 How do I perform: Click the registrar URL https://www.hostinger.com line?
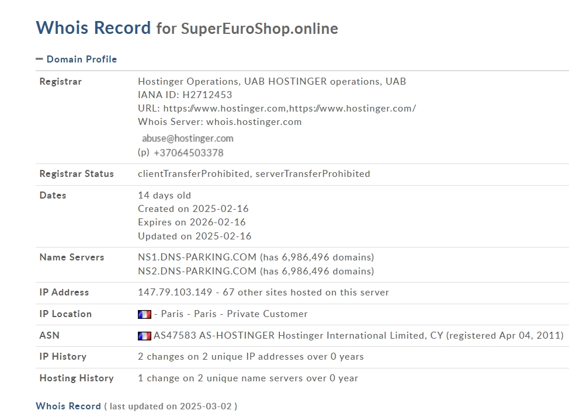(x=277, y=108)
